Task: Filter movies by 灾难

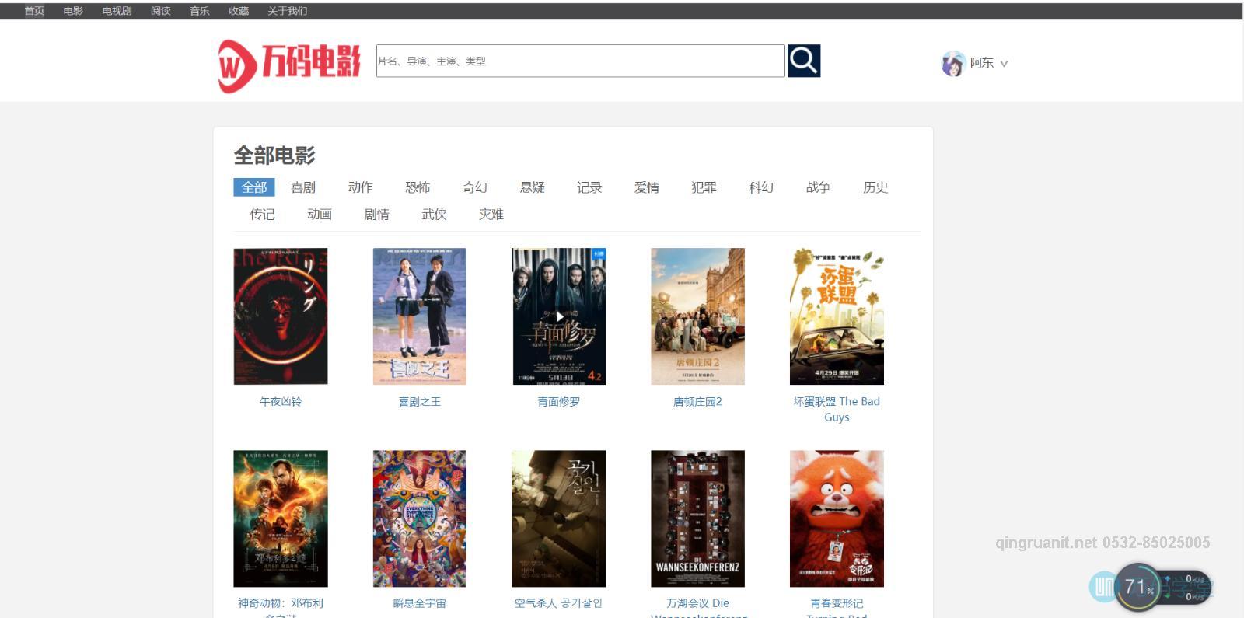Action: click(x=491, y=215)
